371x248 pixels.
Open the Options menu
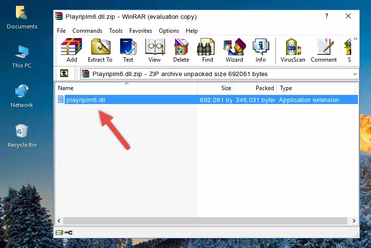coord(169,31)
